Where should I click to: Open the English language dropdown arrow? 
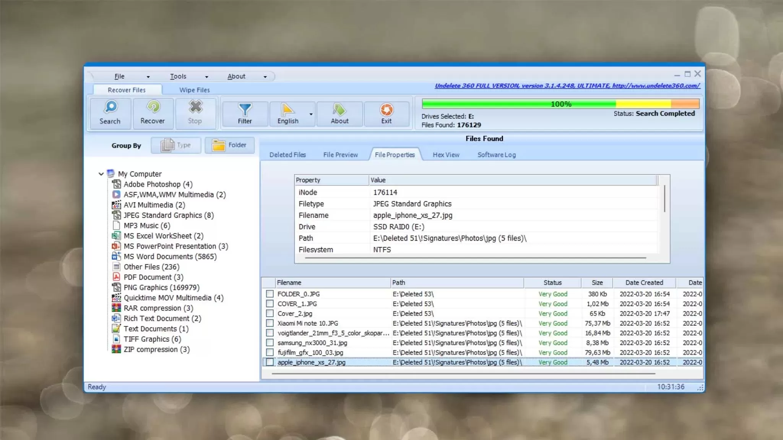[x=311, y=114]
